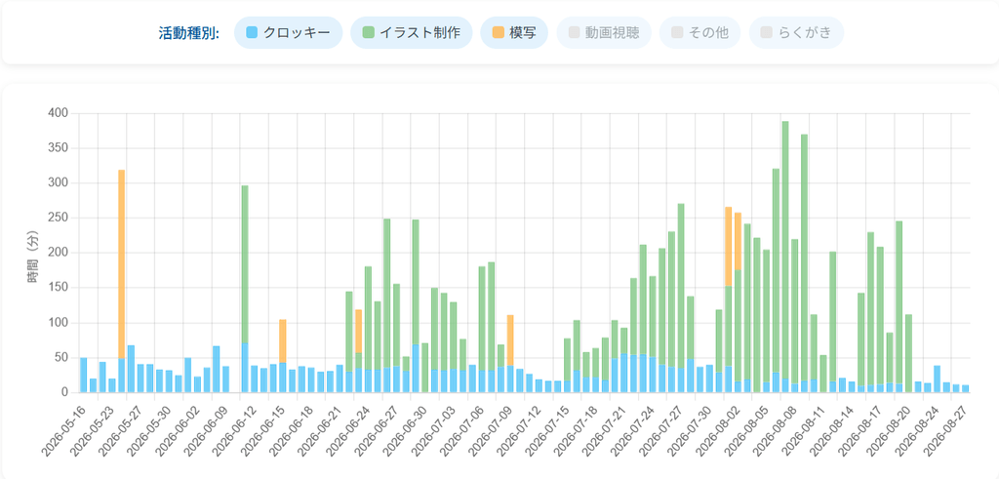Click the orange 模写 color swatch
The image size is (999, 479).
(498, 32)
